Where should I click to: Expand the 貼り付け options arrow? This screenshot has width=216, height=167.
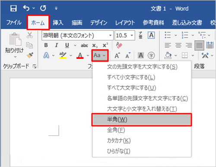[x=15, y=57]
